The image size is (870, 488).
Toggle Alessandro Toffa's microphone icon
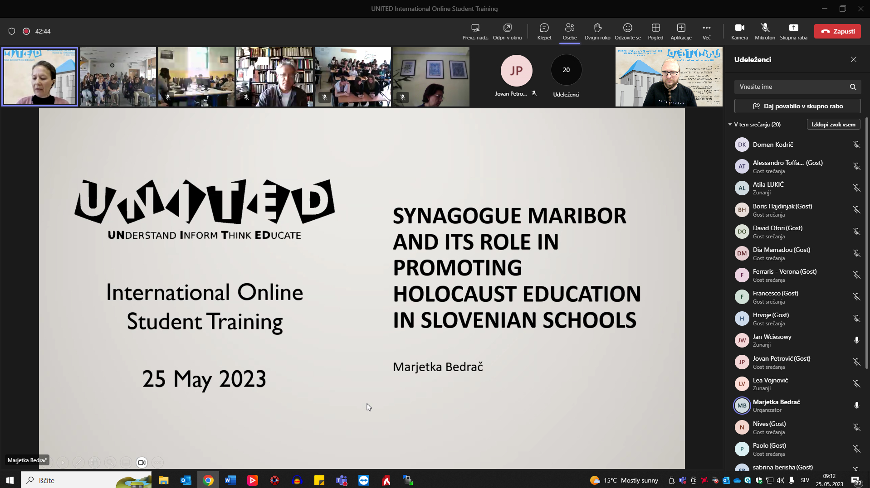[856, 166]
